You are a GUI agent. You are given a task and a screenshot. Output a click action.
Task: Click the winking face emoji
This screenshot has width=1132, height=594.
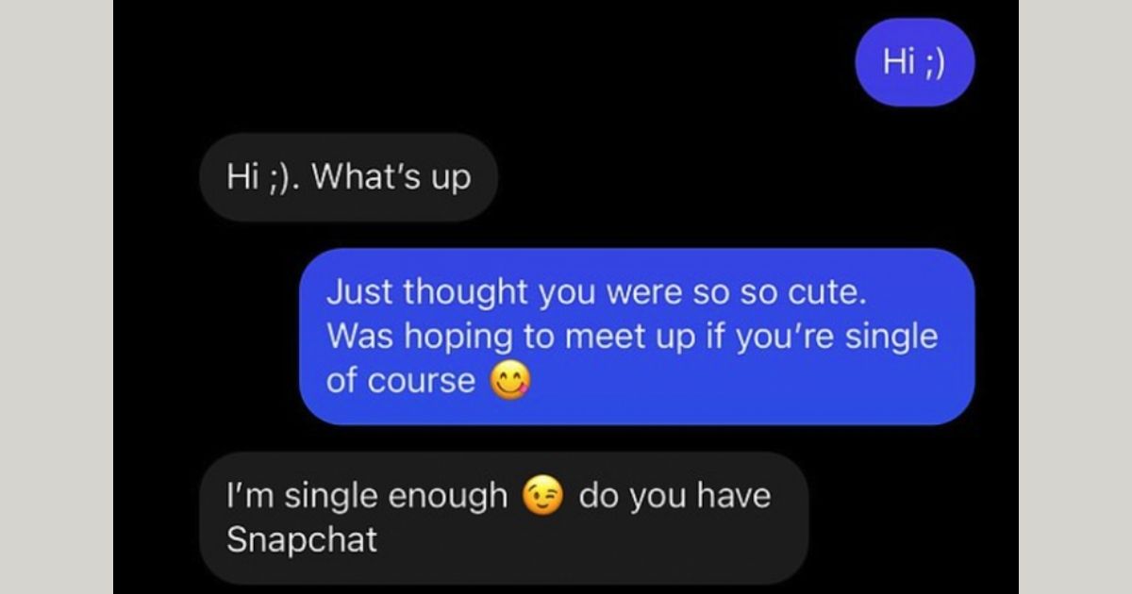pos(543,495)
